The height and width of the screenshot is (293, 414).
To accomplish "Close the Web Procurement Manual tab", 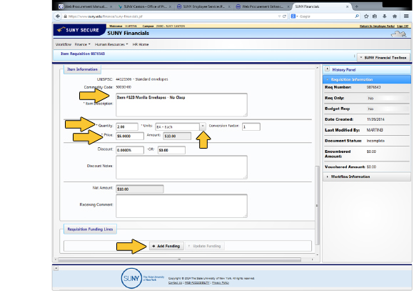I will tap(111, 6).
